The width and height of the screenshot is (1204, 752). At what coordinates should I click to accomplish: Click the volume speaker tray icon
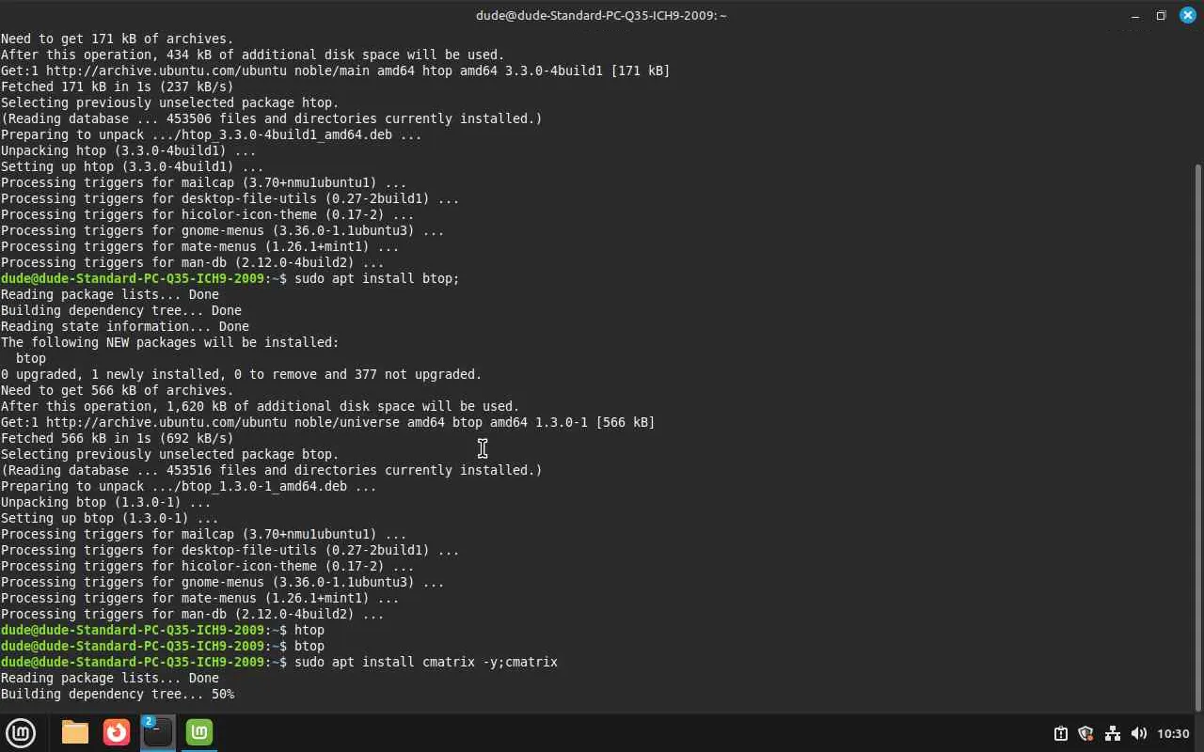coord(1138,733)
